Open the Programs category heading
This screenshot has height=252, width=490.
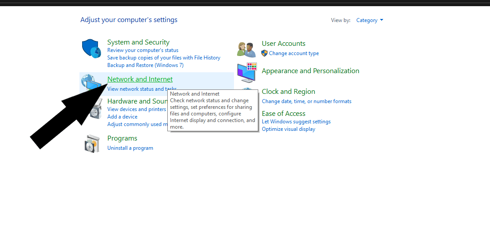coord(122,138)
